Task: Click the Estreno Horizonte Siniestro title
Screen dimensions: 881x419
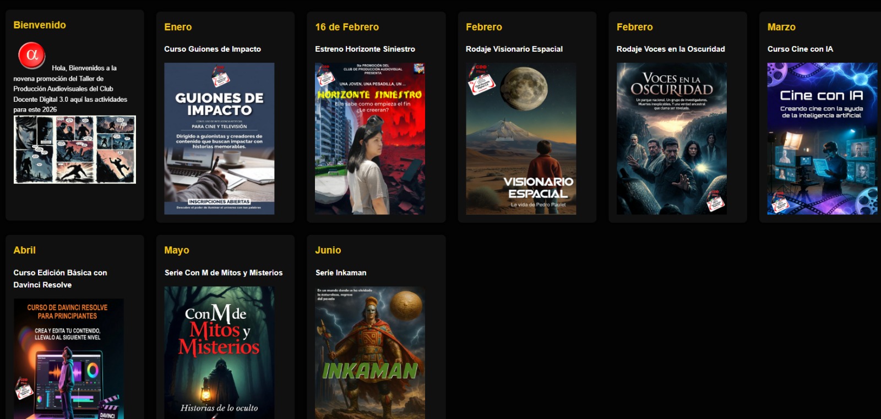Action: (x=365, y=49)
